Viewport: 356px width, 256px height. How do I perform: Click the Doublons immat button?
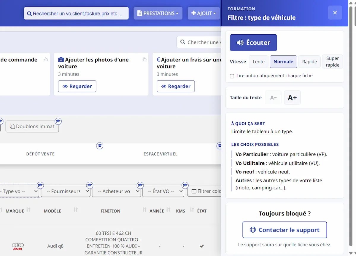(32, 127)
